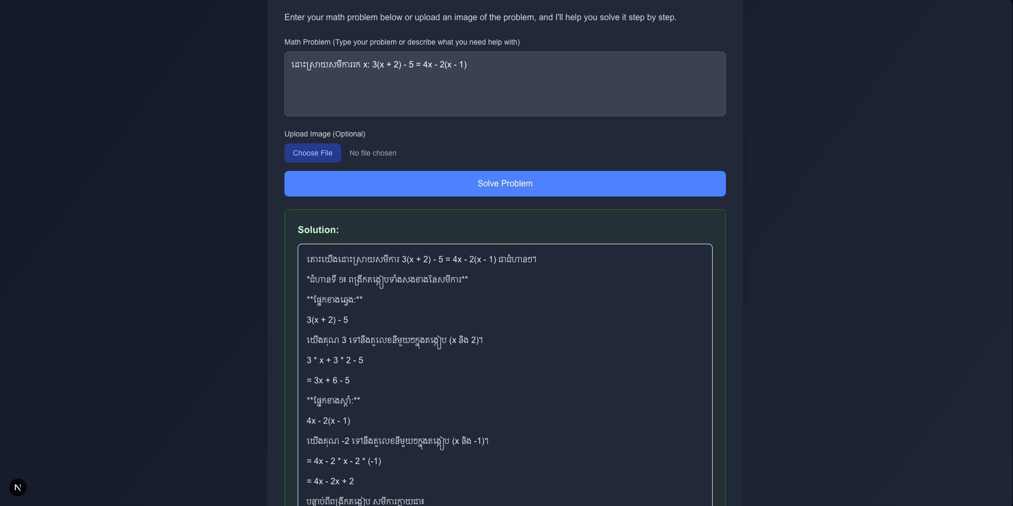
Task: Click the single-asterisk Khmer heading line in solution
Action: click(387, 280)
